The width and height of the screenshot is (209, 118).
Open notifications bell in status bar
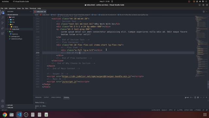[207, 110]
